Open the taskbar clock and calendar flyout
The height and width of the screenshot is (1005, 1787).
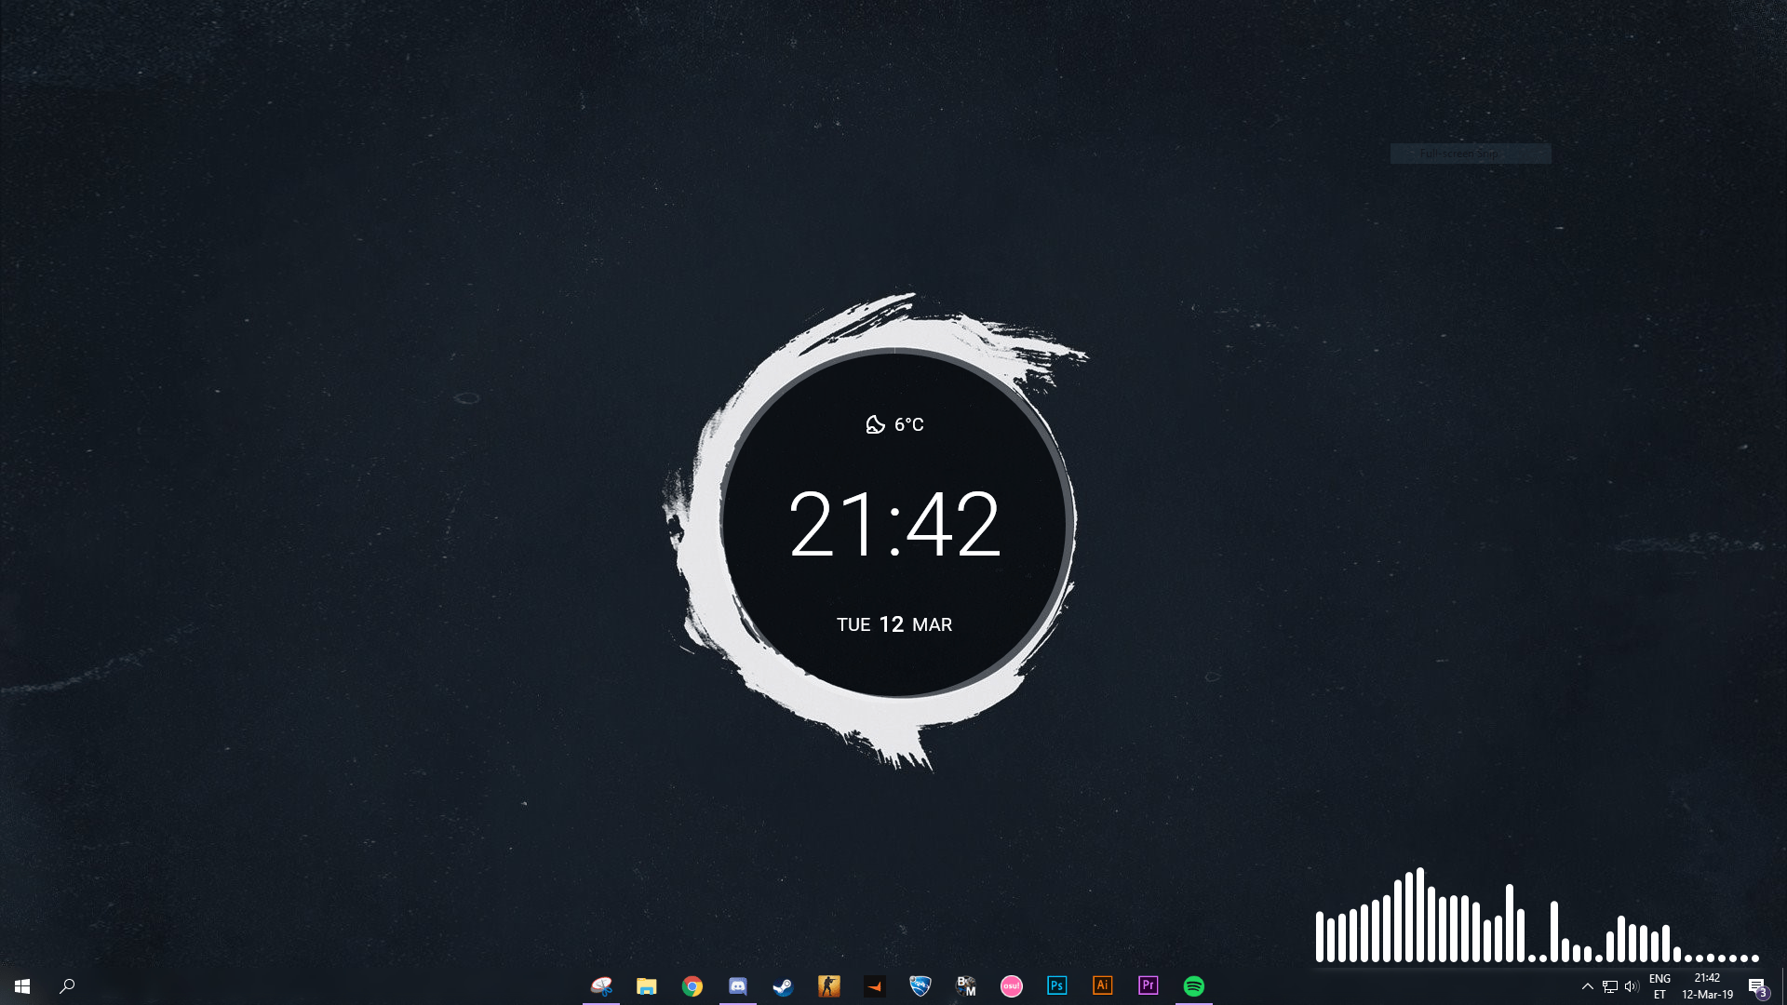1707,986
